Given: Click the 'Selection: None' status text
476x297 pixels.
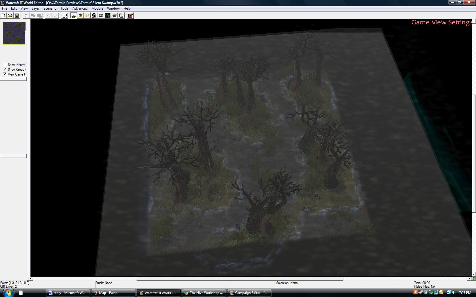Looking at the screenshot, I should tap(287, 283).
